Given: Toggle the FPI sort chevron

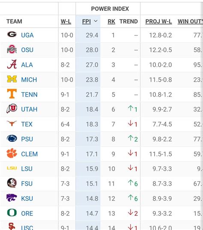Looking at the screenshot, I should point(96,21).
